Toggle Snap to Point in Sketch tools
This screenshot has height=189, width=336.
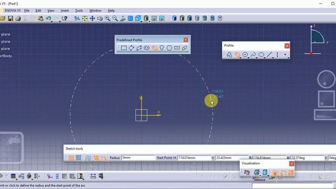click(78, 158)
